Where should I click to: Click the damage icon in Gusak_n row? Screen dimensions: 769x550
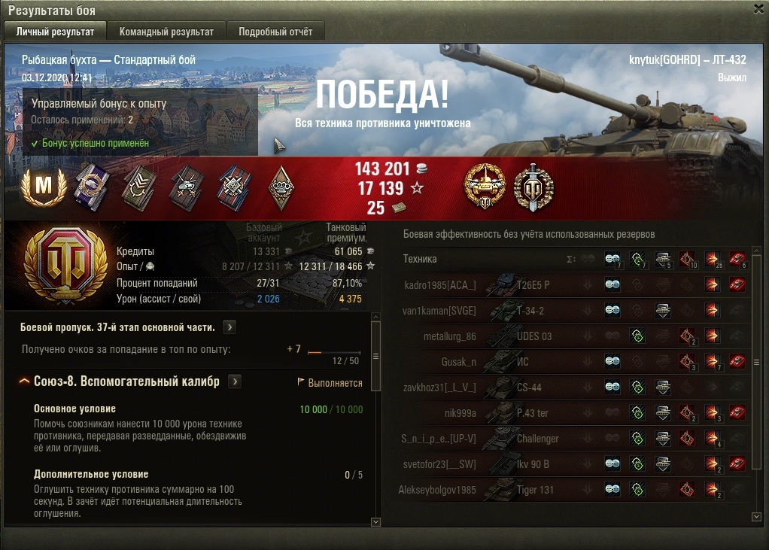pos(712,362)
